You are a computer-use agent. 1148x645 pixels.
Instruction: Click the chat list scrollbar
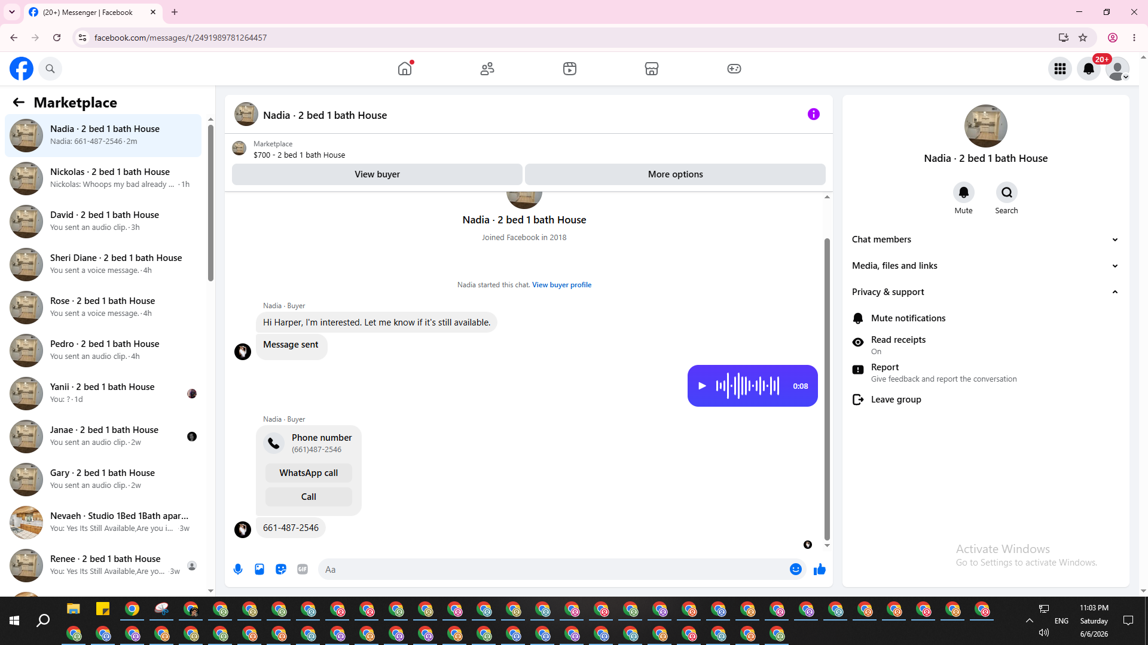point(210,203)
